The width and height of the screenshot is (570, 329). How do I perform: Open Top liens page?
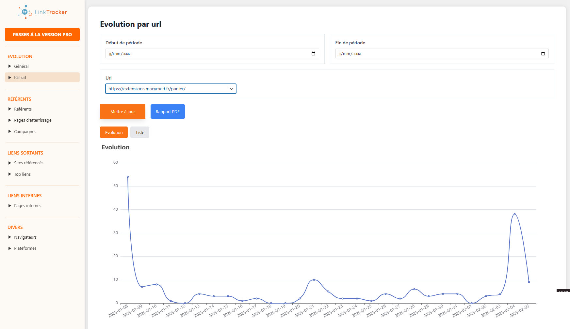click(22, 174)
